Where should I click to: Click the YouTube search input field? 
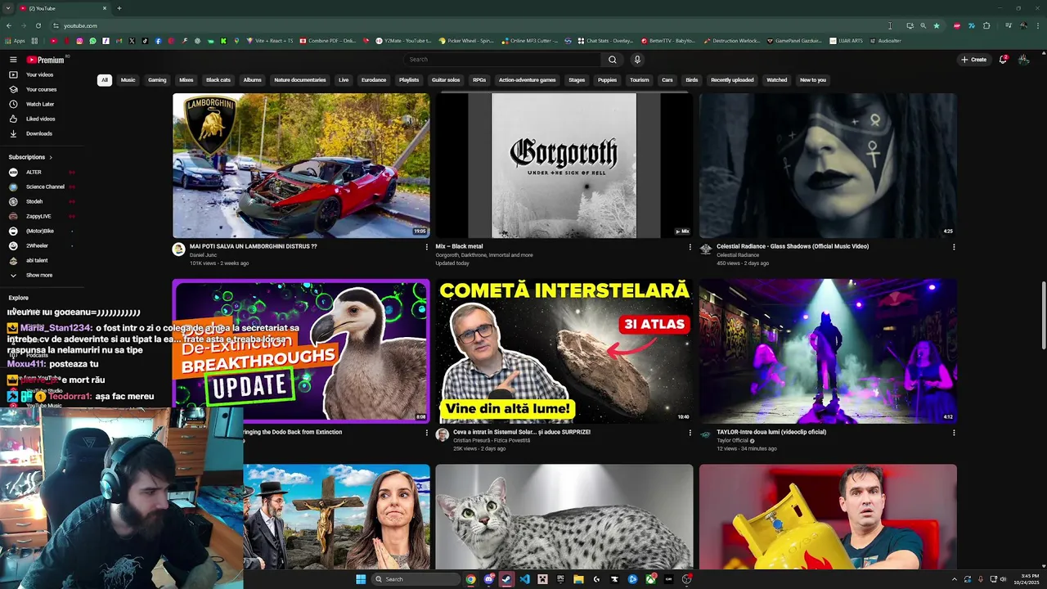click(x=502, y=60)
